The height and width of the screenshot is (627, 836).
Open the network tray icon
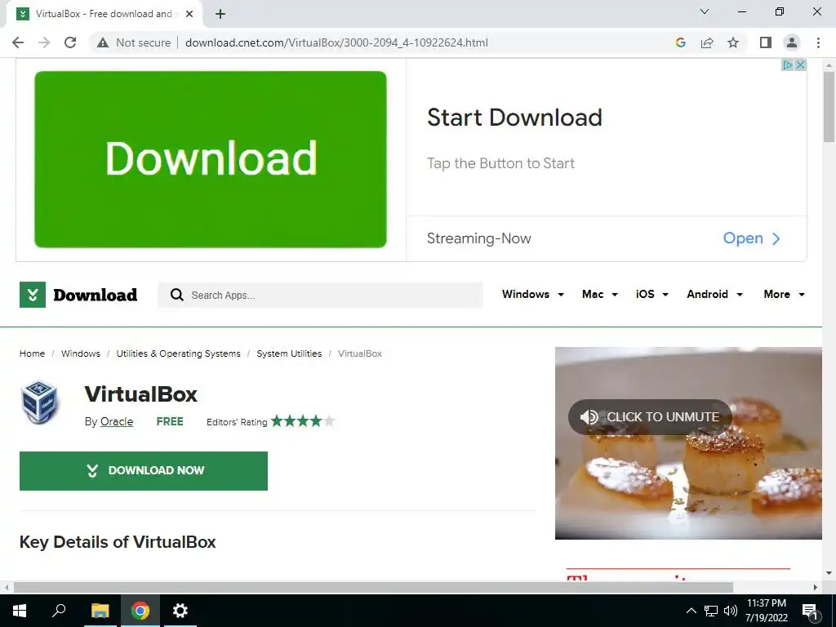coord(711,611)
